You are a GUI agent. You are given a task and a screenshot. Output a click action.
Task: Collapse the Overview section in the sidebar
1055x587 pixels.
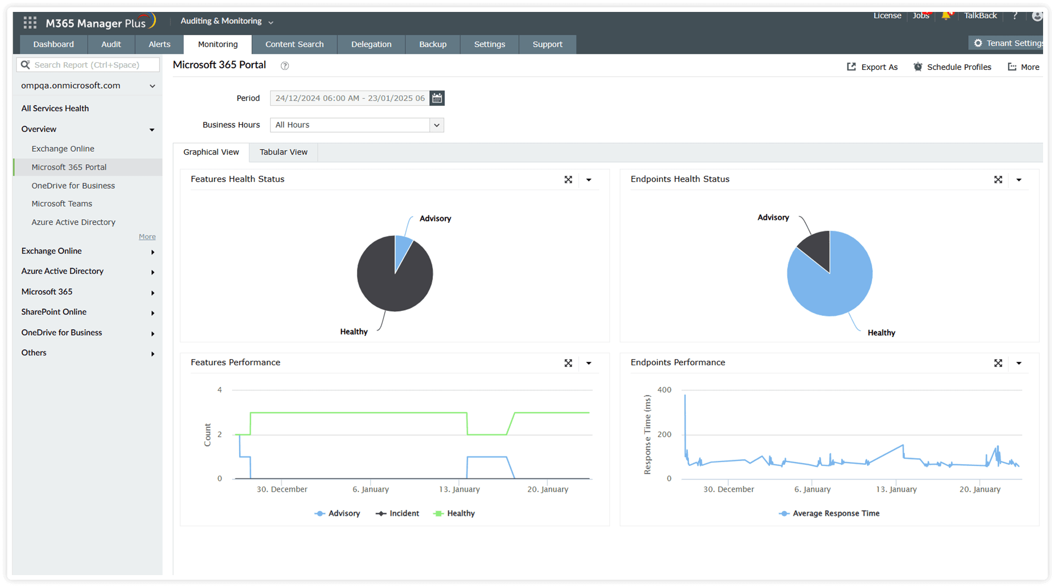click(152, 130)
